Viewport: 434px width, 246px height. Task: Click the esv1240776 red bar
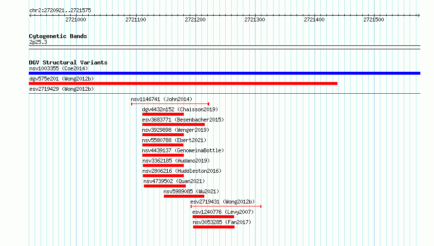pos(213,217)
